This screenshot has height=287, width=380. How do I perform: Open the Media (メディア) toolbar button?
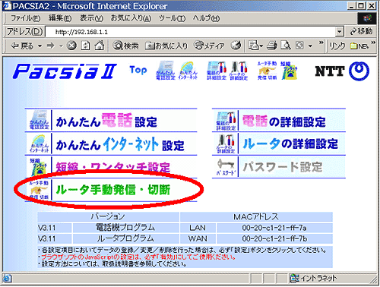coord(209,46)
